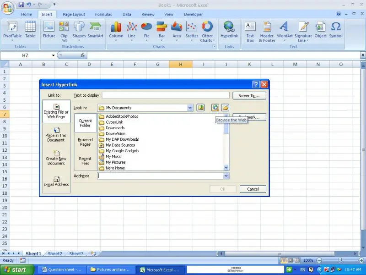Screen dimensions: 366x275
Task: Open the Home ribbon tab
Action: pos(27,14)
